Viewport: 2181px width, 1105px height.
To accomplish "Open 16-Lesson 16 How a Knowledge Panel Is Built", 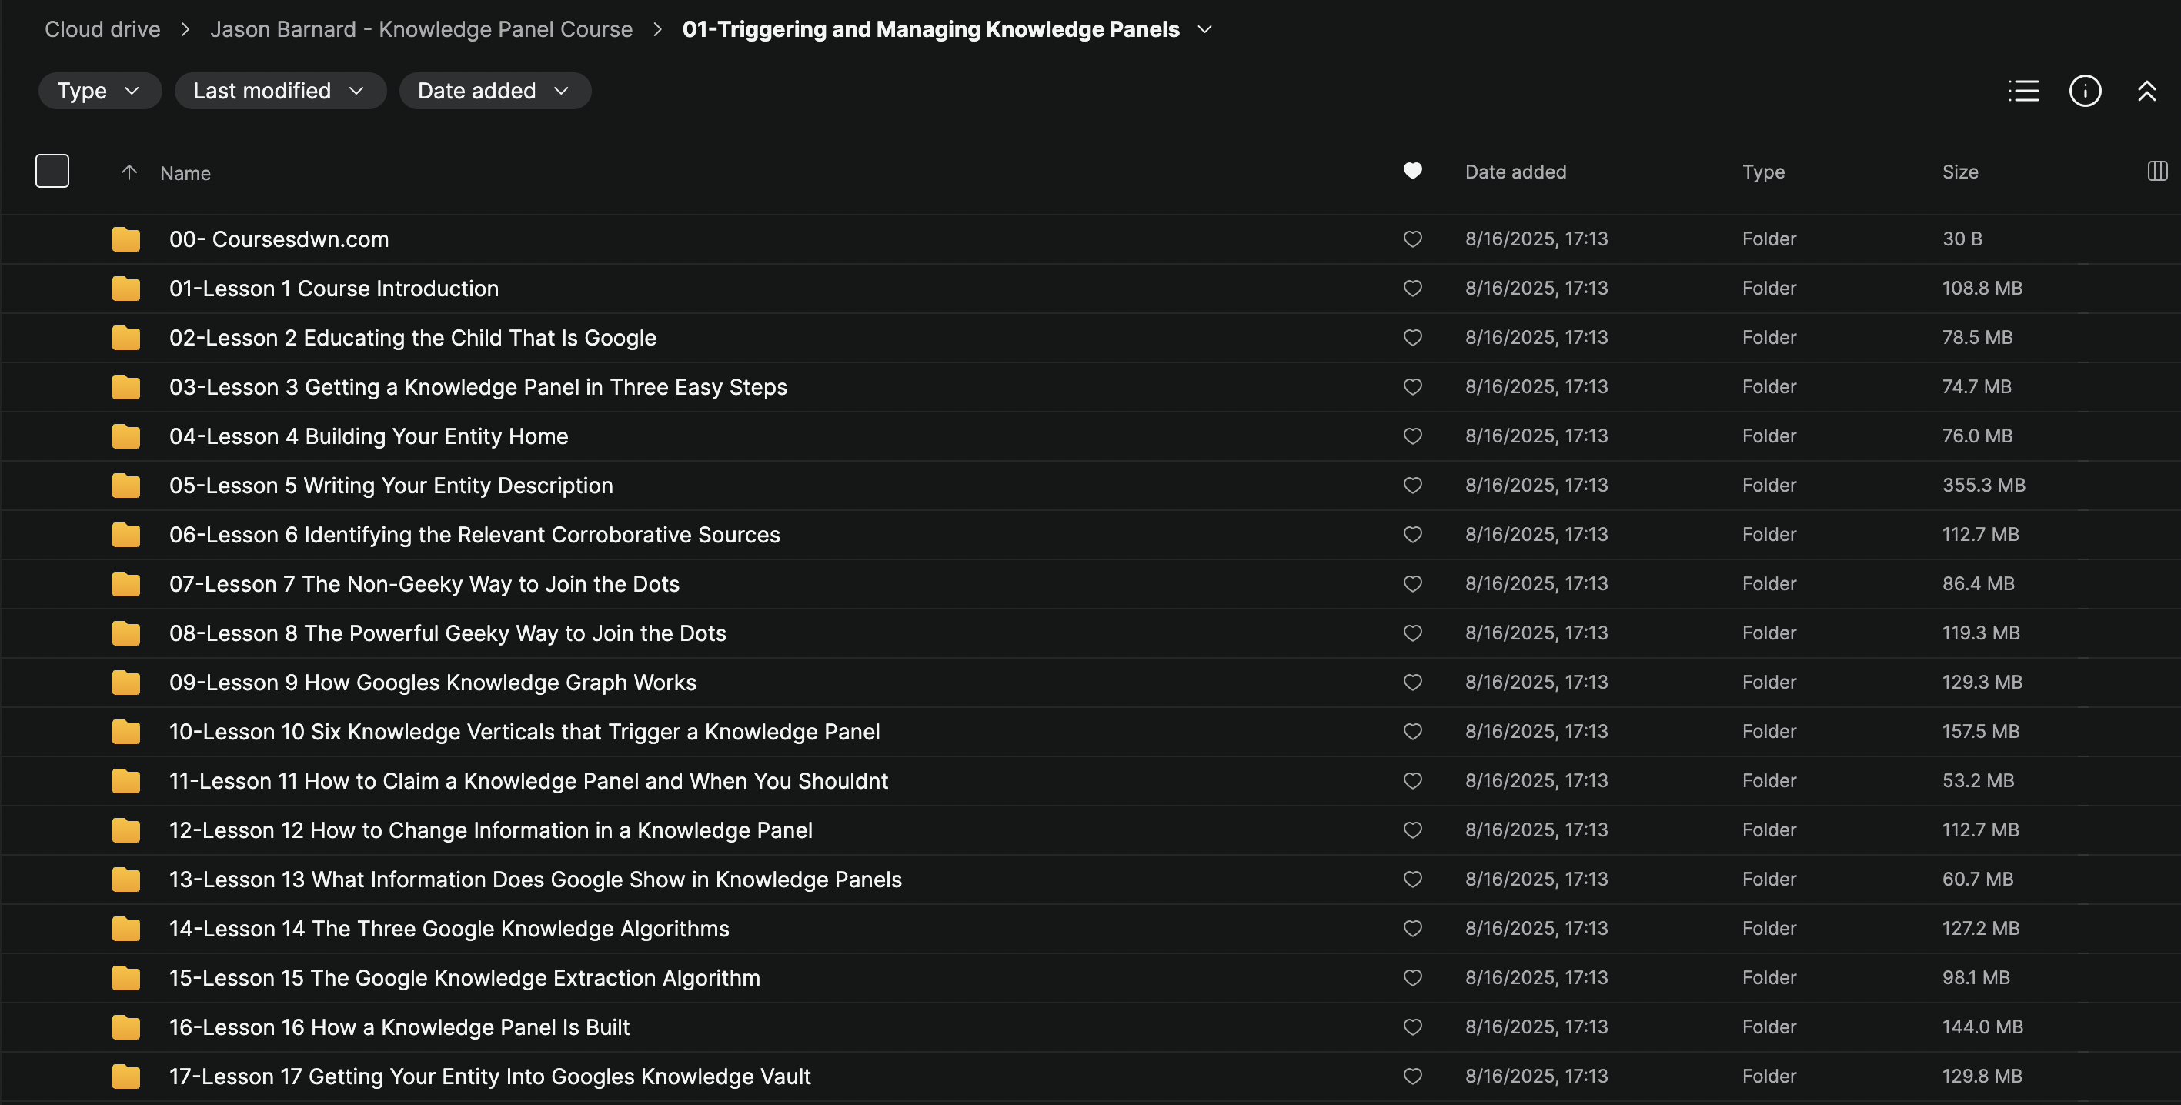I will tap(399, 1027).
